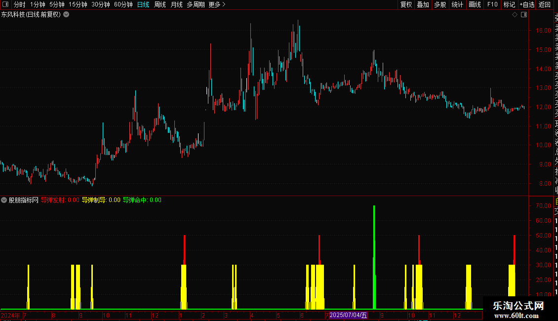Click the diamond icon on main chart
This screenshot has height=321, width=558.
click(x=515, y=15)
